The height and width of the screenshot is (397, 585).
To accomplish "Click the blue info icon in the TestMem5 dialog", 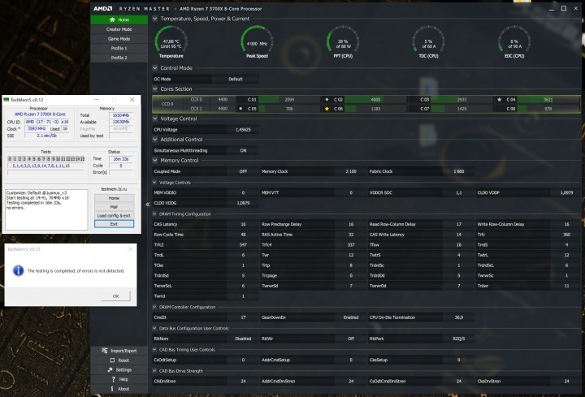I will 18,270.
